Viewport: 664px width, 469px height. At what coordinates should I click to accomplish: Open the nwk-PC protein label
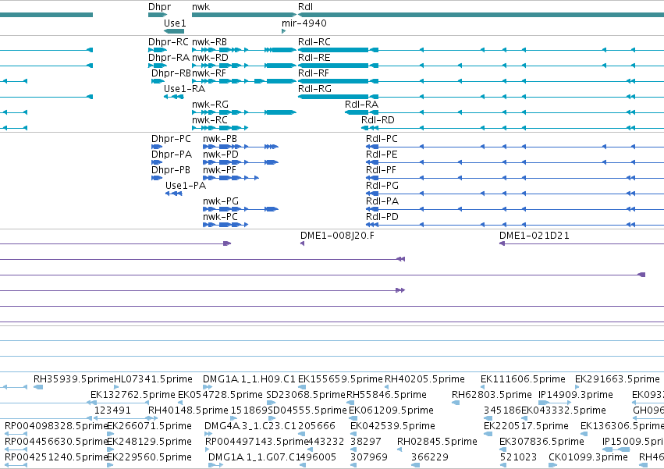(220, 217)
